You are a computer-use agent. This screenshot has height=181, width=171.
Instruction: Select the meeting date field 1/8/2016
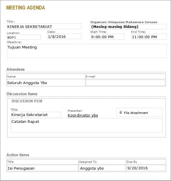pyautogui.click(x=64, y=36)
